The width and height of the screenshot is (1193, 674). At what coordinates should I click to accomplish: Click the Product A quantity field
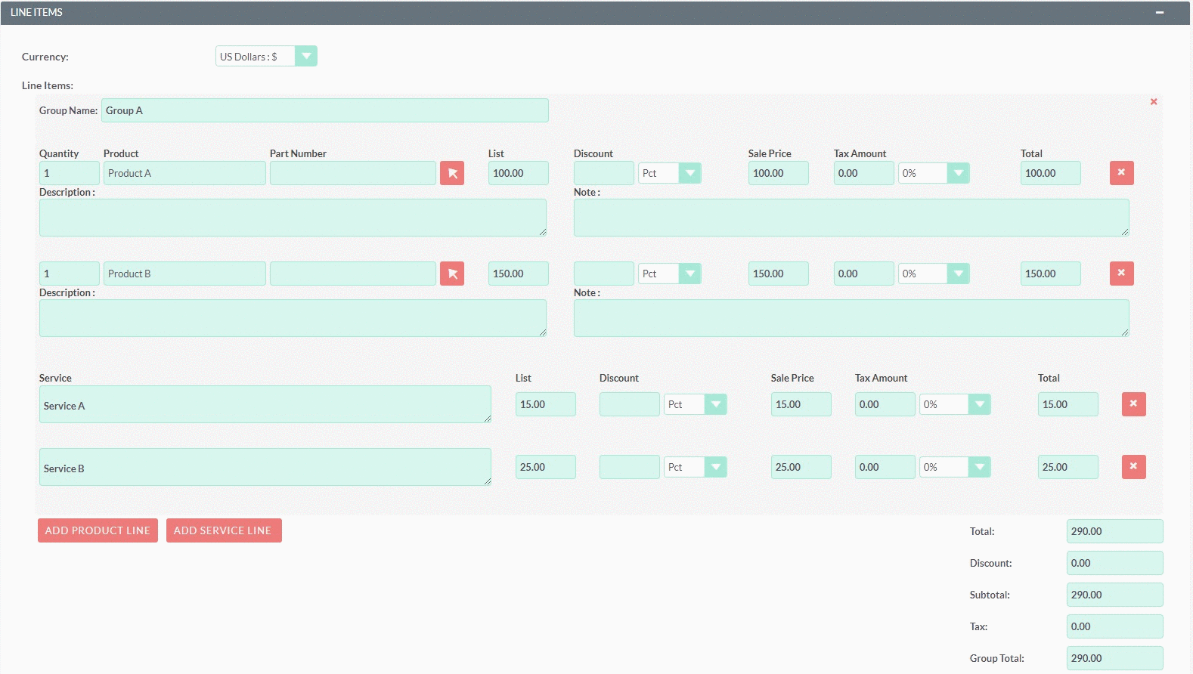tap(69, 173)
